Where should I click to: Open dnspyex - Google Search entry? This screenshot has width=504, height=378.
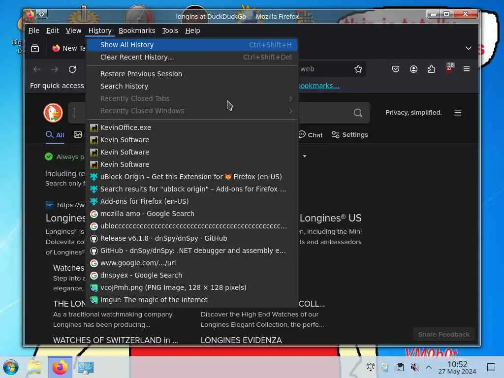(x=192, y=275)
